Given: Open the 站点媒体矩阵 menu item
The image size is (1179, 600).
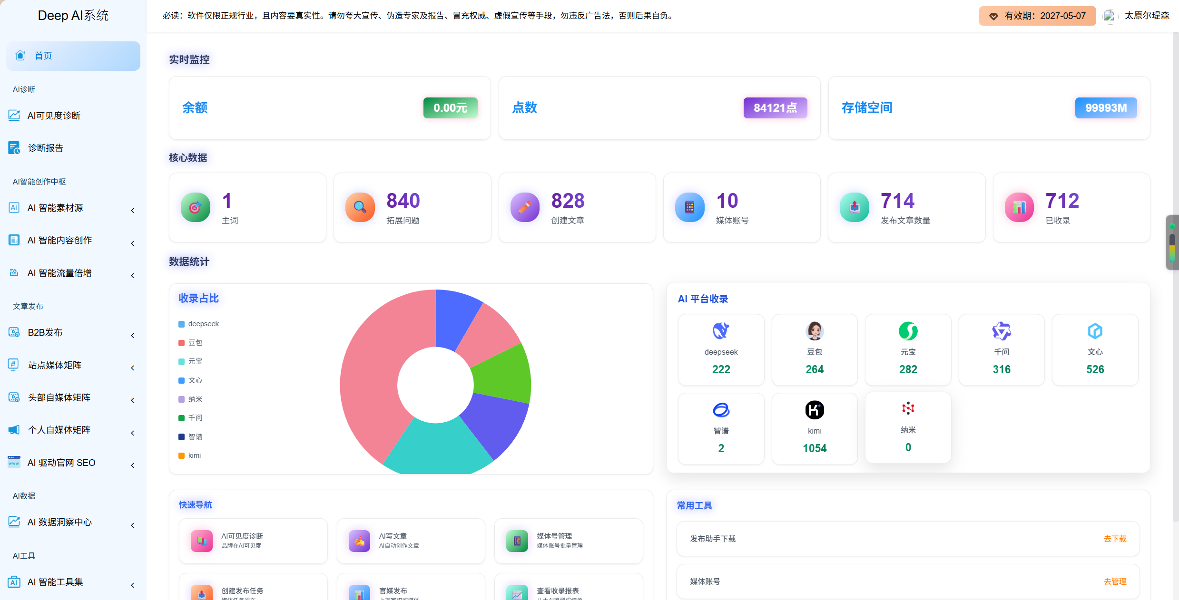Looking at the screenshot, I should click(x=73, y=365).
